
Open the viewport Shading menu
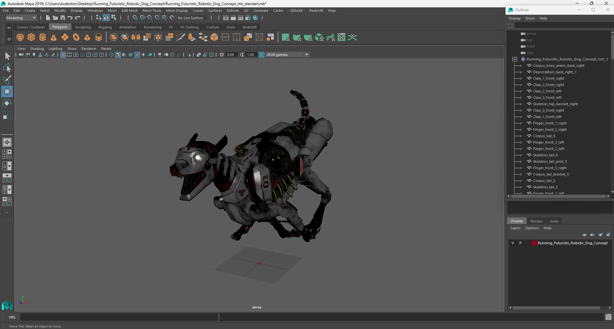tap(37, 49)
